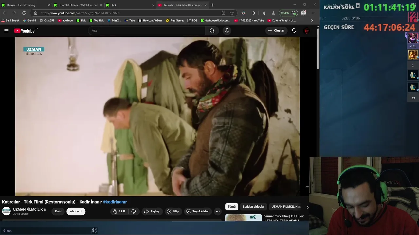Select the UZMAN FİLMCİLİK filter chip
Viewport: 419px width, 235px height.
286,207
